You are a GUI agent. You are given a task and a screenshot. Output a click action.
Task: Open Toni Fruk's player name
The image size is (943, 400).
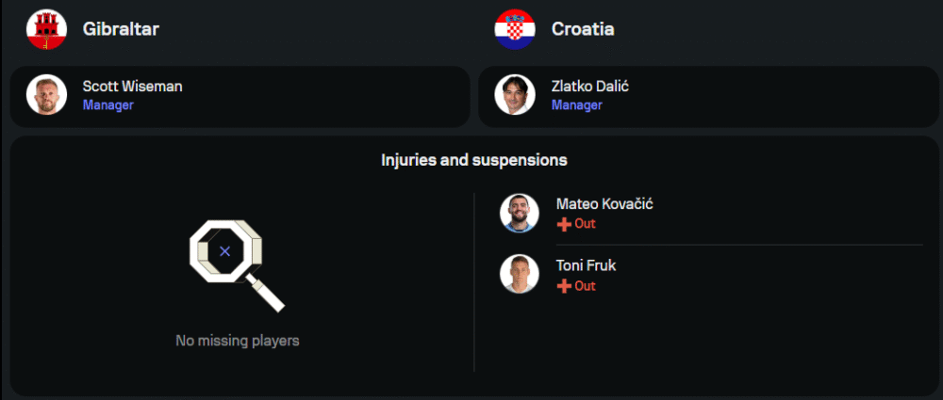587,265
